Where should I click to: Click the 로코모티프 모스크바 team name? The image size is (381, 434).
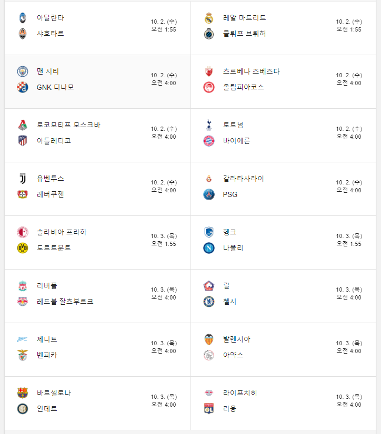(x=68, y=125)
